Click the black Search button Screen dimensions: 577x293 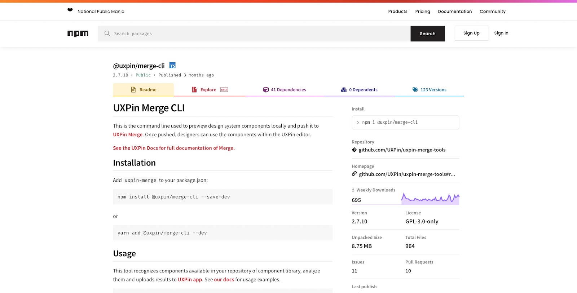(428, 34)
